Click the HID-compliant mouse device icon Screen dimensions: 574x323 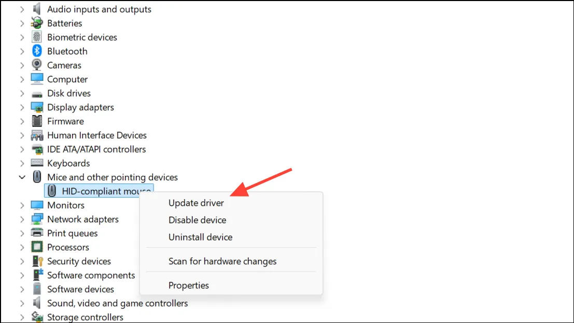click(52, 191)
